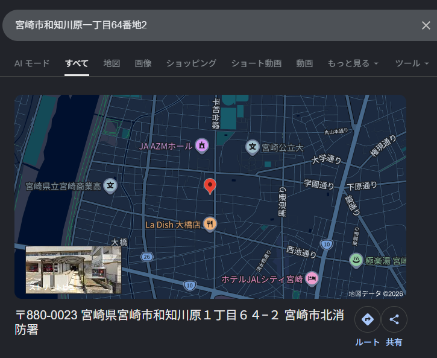Expand the もっと見る dropdown
This screenshot has width=437, height=358.
[353, 63]
